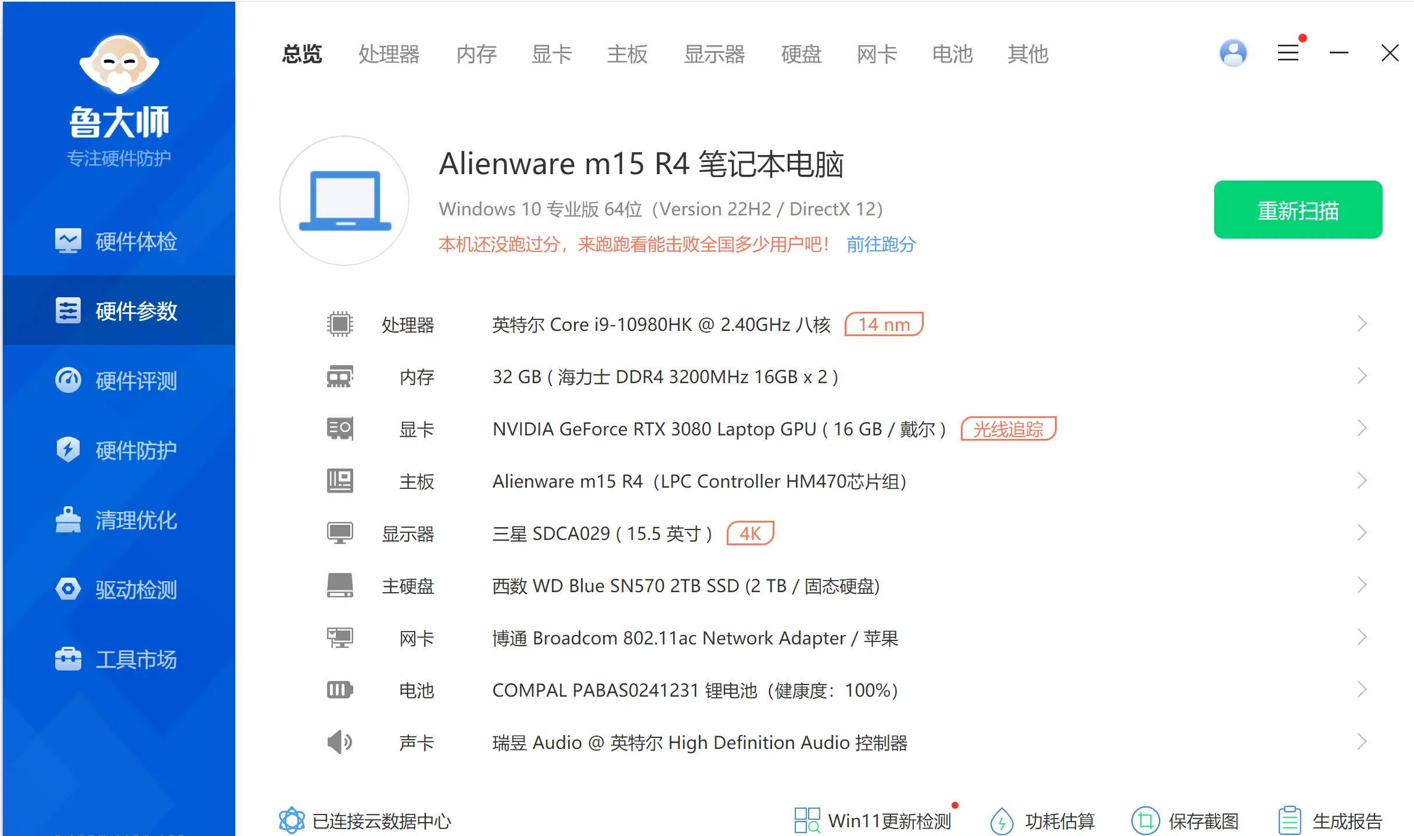
Task: Open the 硬件体检 sidebar section
Action: pyautogui.click(x=119, y=241)
